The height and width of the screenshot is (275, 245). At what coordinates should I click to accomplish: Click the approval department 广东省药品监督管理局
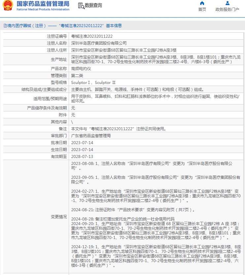(91, 136)
